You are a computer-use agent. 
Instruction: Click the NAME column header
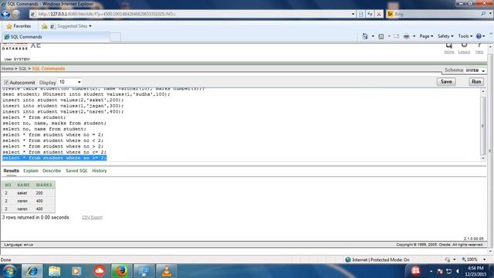(24, 185)
